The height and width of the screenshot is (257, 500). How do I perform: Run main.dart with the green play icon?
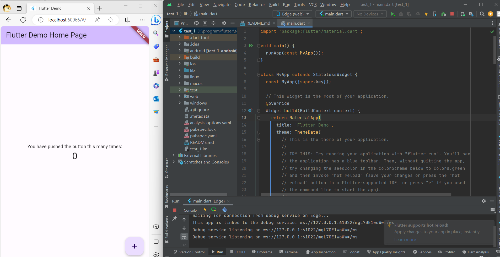coord(393,14)
